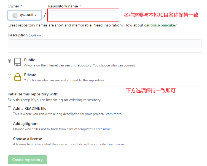Open Learn more link for .gitignore templates

click(x=103, y=129)
